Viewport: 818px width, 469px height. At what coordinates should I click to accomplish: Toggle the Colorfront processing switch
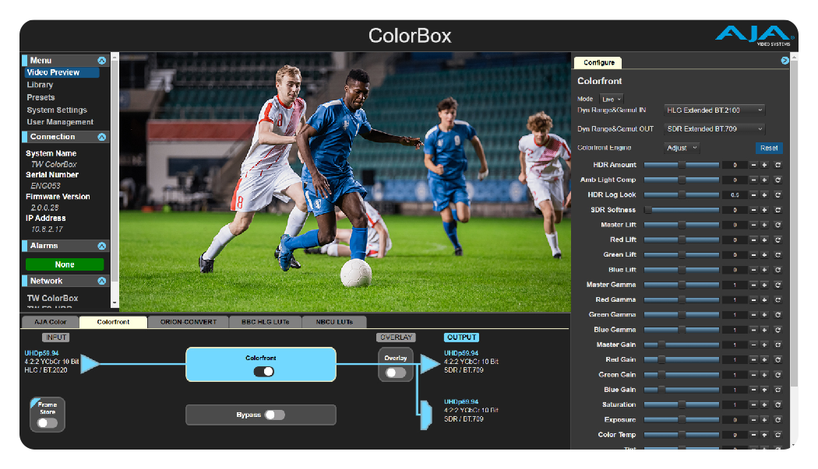263,372
